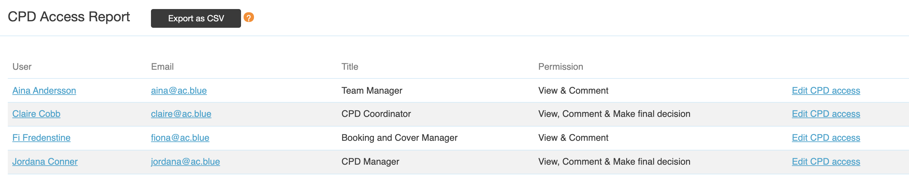Click the jordana@ac.blue email link
Viewport: 909px width, 175px height.
point(185,162)
